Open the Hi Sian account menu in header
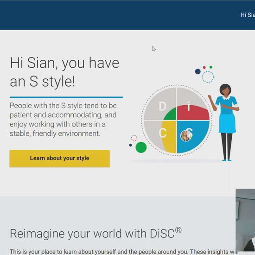255x255 pixels. coord(248,15)
